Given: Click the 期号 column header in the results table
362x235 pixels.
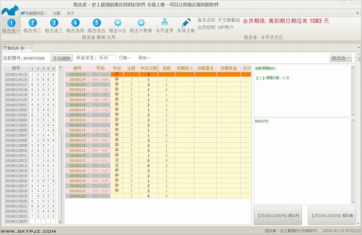Looking at the screenshot, I should pos(78,69).
